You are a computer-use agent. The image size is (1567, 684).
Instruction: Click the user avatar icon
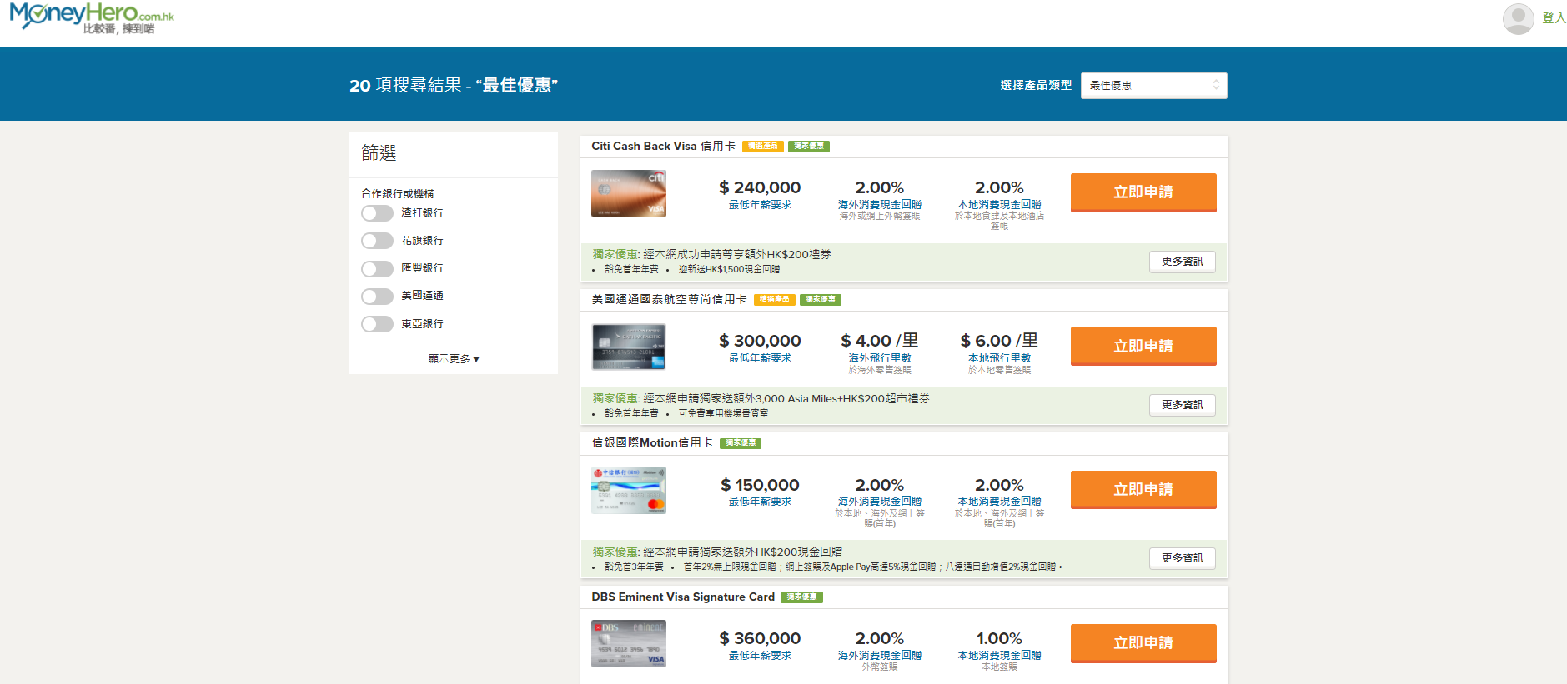pyautogui.click(x=1518, y=18)
